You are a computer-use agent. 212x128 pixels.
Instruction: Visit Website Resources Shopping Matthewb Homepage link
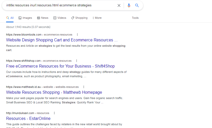(x=54, y=92)
